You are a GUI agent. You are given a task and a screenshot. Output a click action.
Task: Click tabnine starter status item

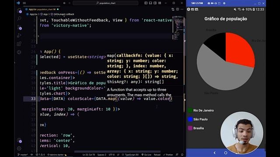57,155
